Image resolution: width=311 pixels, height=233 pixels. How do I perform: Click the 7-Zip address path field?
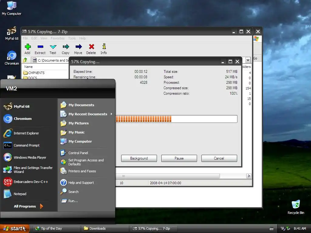51,60
